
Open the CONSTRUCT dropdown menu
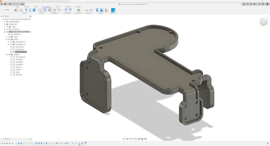tap(78, 13)
